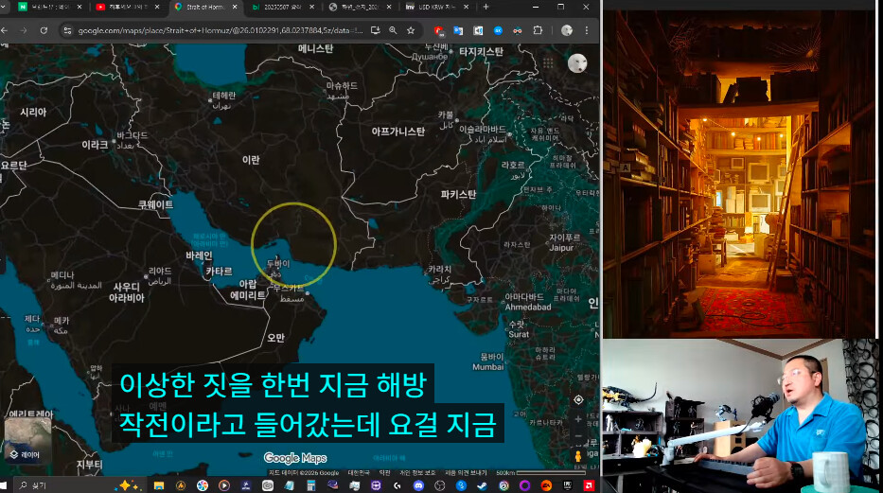Click the 약관 terms link
The height and width of the screenshot is (493, 883).
click(384, 473)
